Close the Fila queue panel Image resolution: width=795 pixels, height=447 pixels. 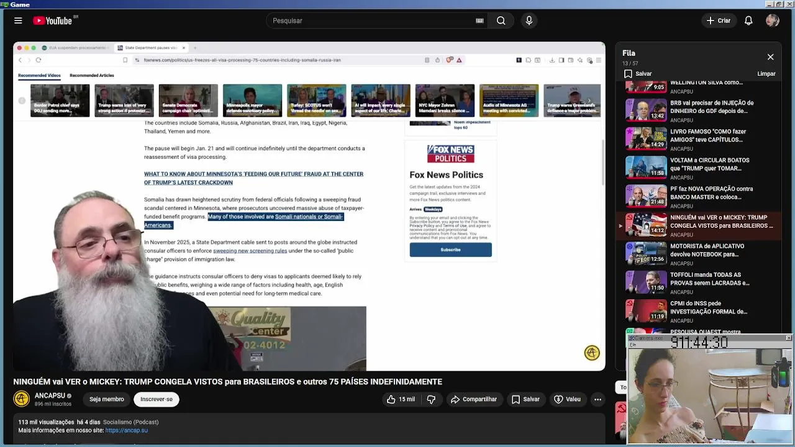tap(770, 57)
